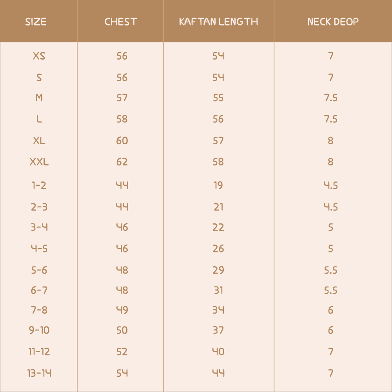Image resolution: width=392 pixels, height=392 pixels.
Task: Click the NECK DEOP column header
Action: [333, 22]
